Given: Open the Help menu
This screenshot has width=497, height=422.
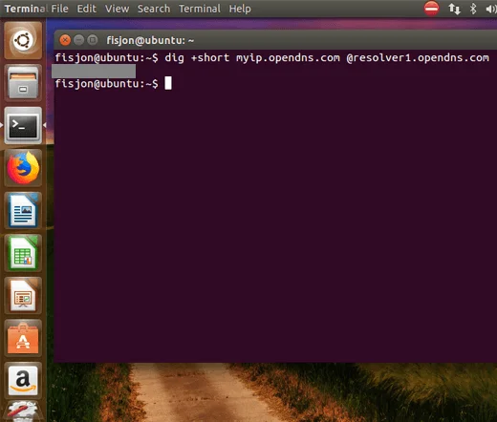Looking at the screenshot, I should (x=240, y=9).
